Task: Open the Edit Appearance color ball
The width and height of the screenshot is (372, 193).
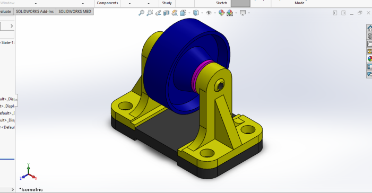Action: (221, 13)
